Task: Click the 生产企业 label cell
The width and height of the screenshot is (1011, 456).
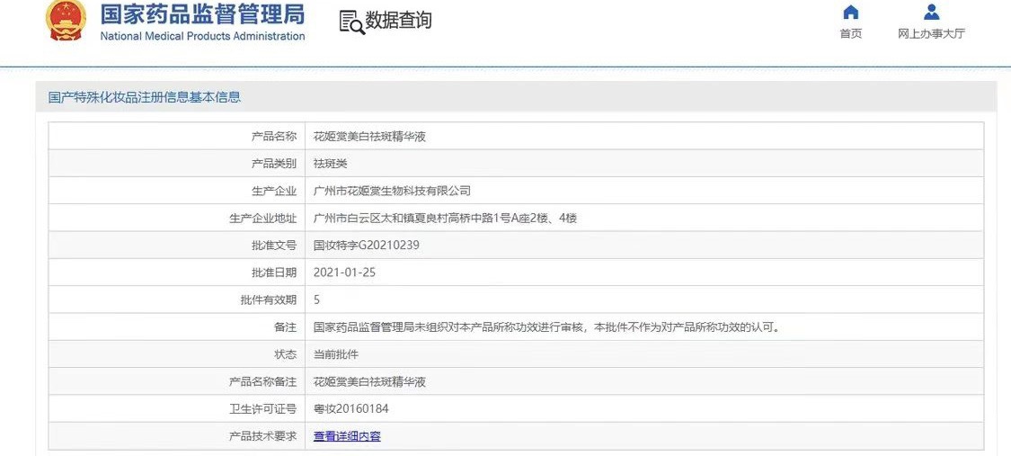Action: 177,191
